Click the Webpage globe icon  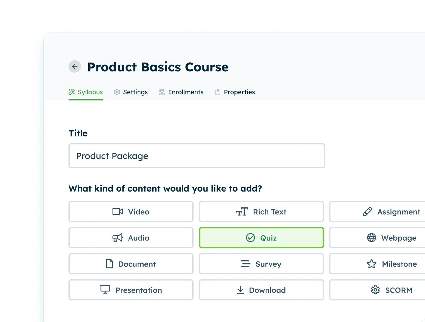tap(371, 238)
